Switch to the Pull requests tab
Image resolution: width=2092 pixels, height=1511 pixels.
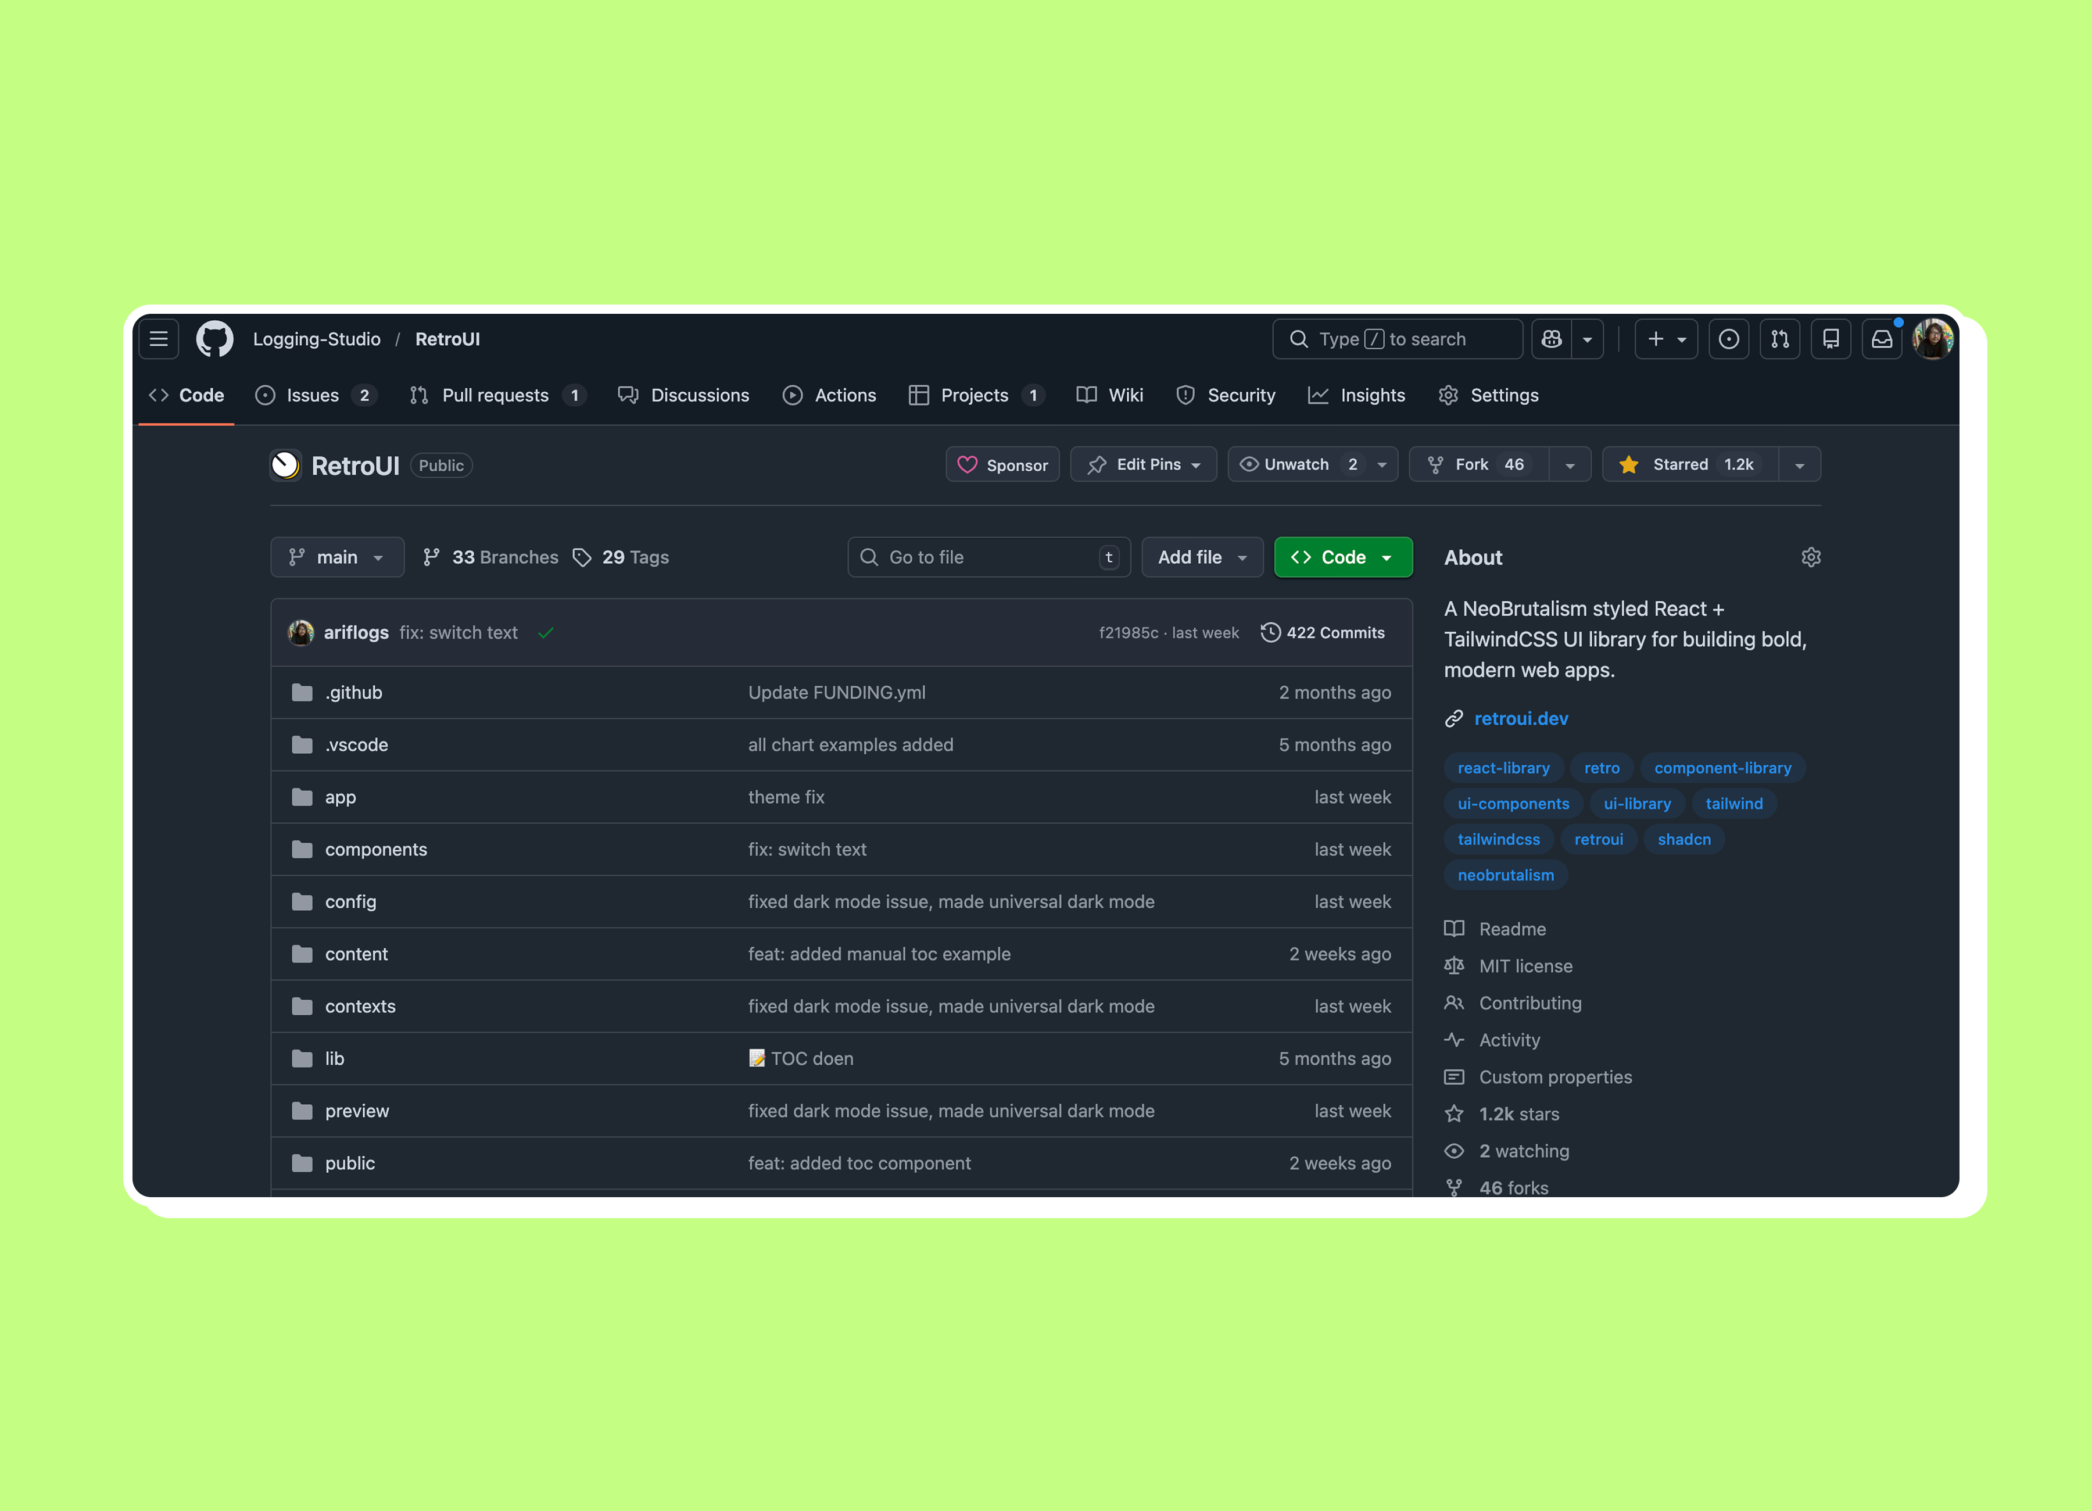497,395
